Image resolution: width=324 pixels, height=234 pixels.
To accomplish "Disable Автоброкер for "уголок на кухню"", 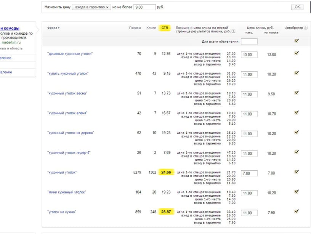I will pyautogui.click(x=297, y=211).
